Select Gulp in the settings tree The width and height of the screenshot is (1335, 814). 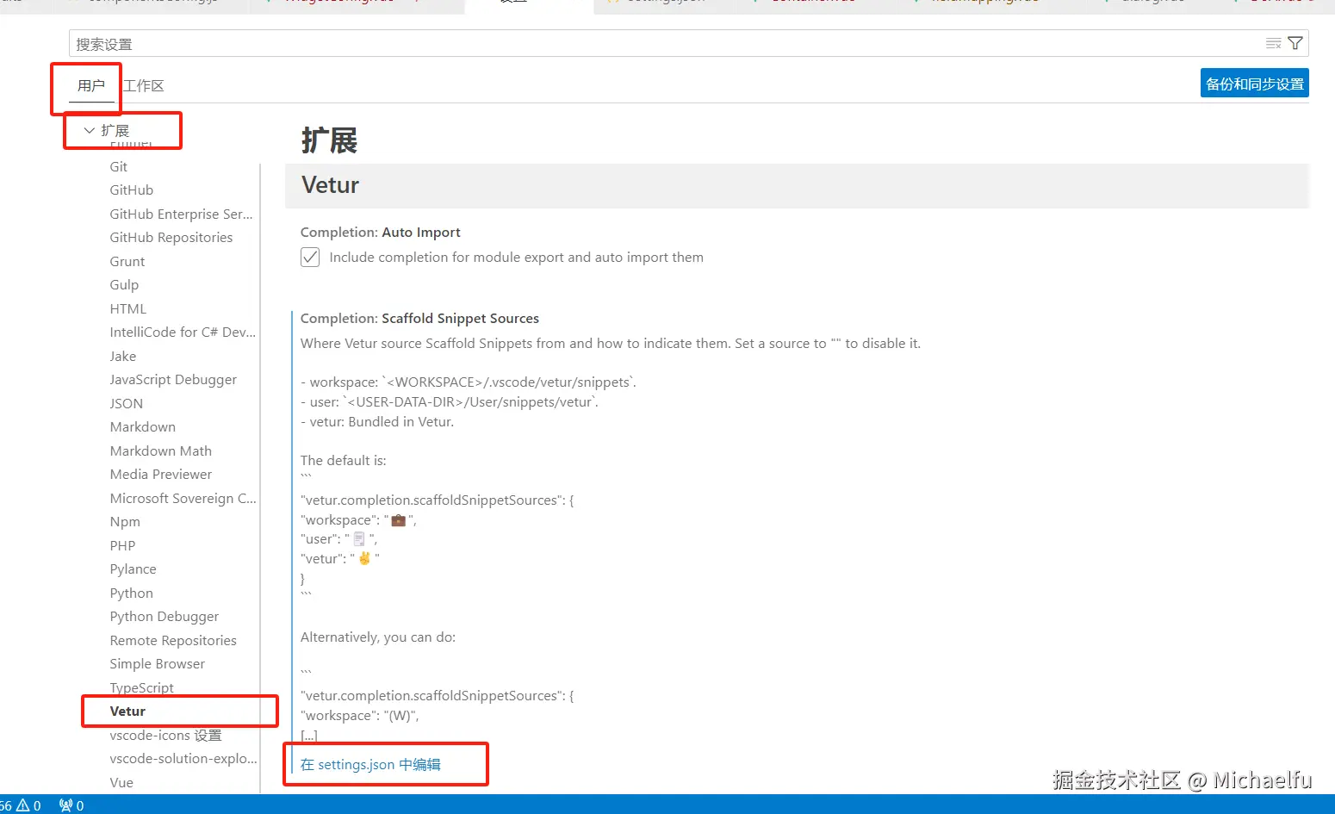(124, 285)
